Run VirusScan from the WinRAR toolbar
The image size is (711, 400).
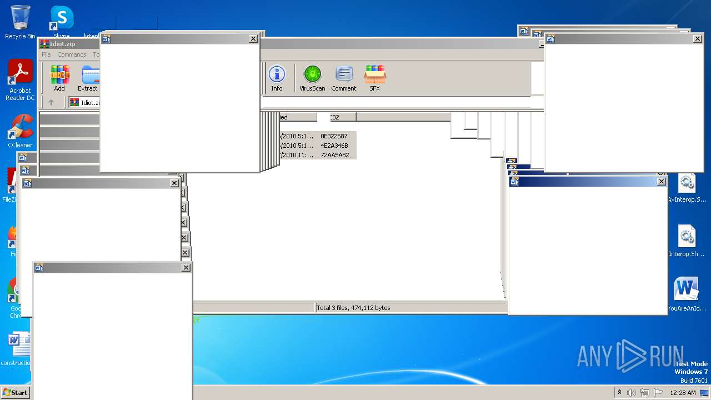[312, 78]
